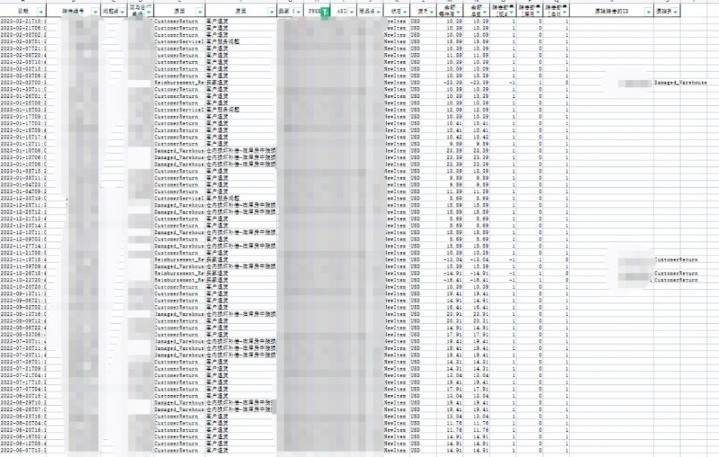Select the 23.91 cell in per-unit amount column
This screenshot has height=457, width=719.
pyautogui.click(x=453, y=314)
